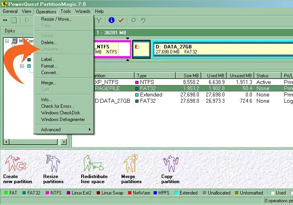Click the Undo curved arrow toolbar icon
293x205 pixels.
143,20
